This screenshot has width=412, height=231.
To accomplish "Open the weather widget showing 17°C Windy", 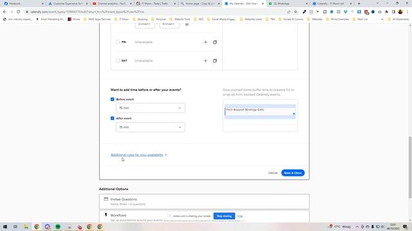I will (340, 227).
